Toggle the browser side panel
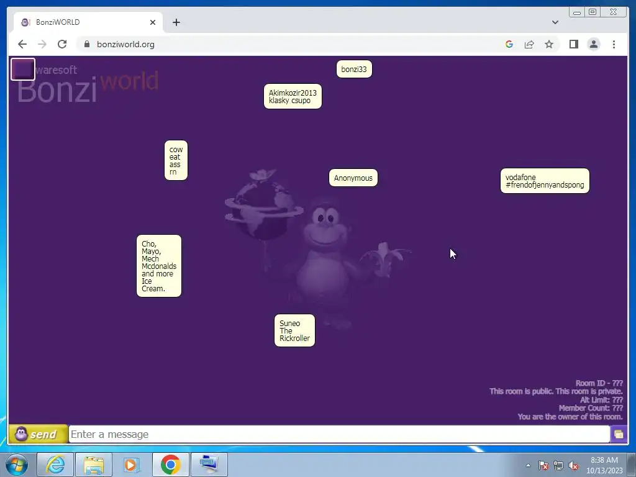Viewport: 636px width, 477px height. (x=573, y=44)
